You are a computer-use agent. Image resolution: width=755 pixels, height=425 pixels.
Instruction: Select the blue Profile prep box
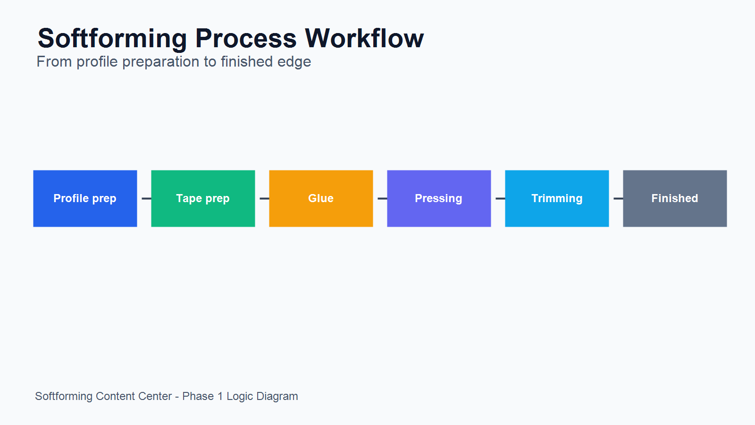(x=85, y=198)
